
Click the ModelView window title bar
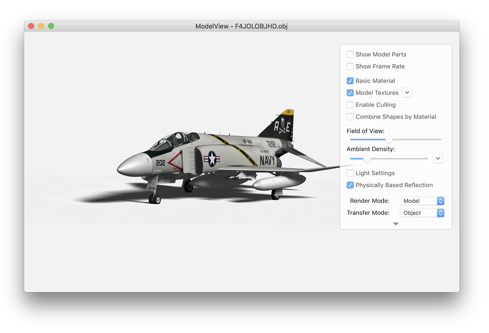(x=241, y=26)
